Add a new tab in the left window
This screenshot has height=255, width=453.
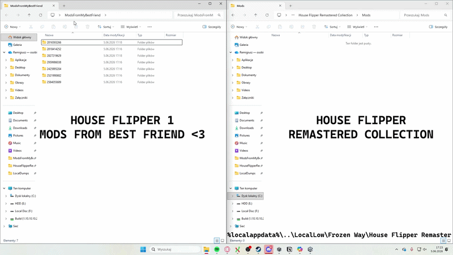pos(64,6)
